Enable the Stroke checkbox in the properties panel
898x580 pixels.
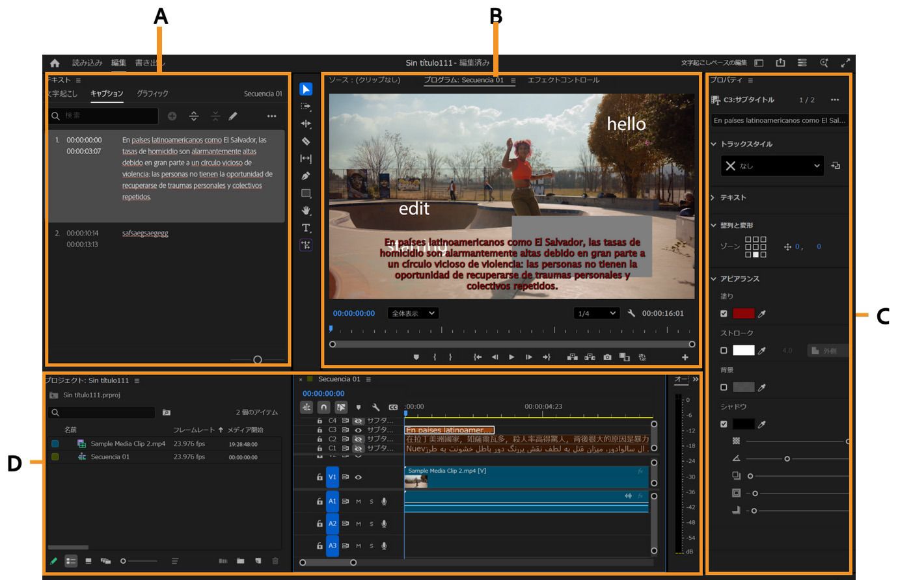pyautogui.click(x=724, y=350)
